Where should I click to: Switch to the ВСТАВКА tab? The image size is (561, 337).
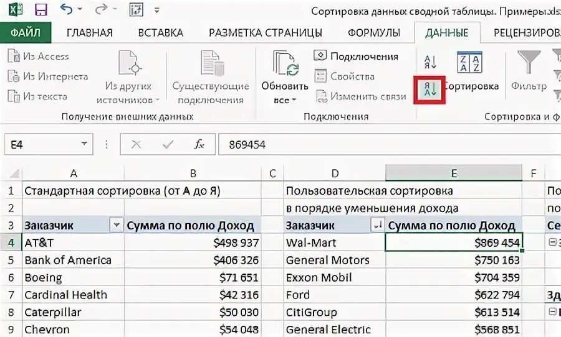point(161,33)
